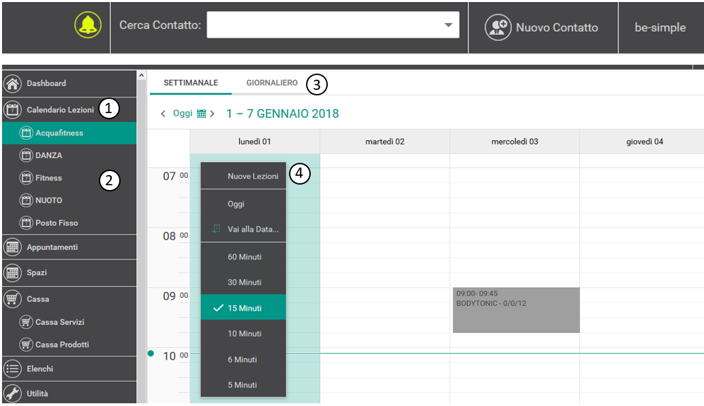Set time scale to 10 Minuti
704x406 pixels.
click(243, 333)
